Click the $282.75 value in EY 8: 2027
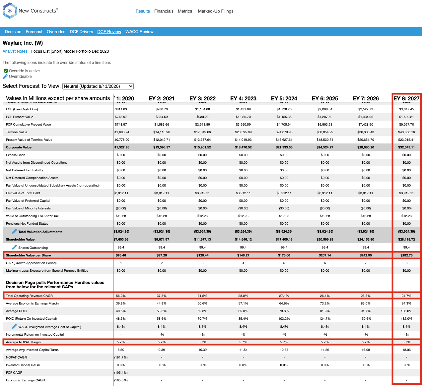Image resolution: width=422 pixels, height=386 pixels. pyautogui.click(x=406, y=255)
